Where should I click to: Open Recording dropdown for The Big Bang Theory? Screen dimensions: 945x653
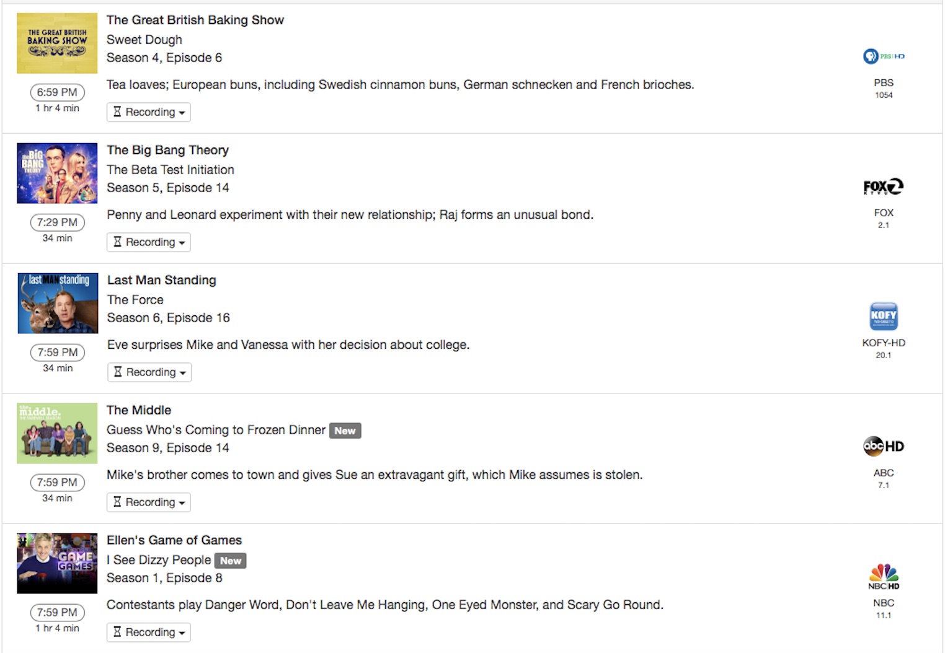pyautogui.click(x=149, y=242)
